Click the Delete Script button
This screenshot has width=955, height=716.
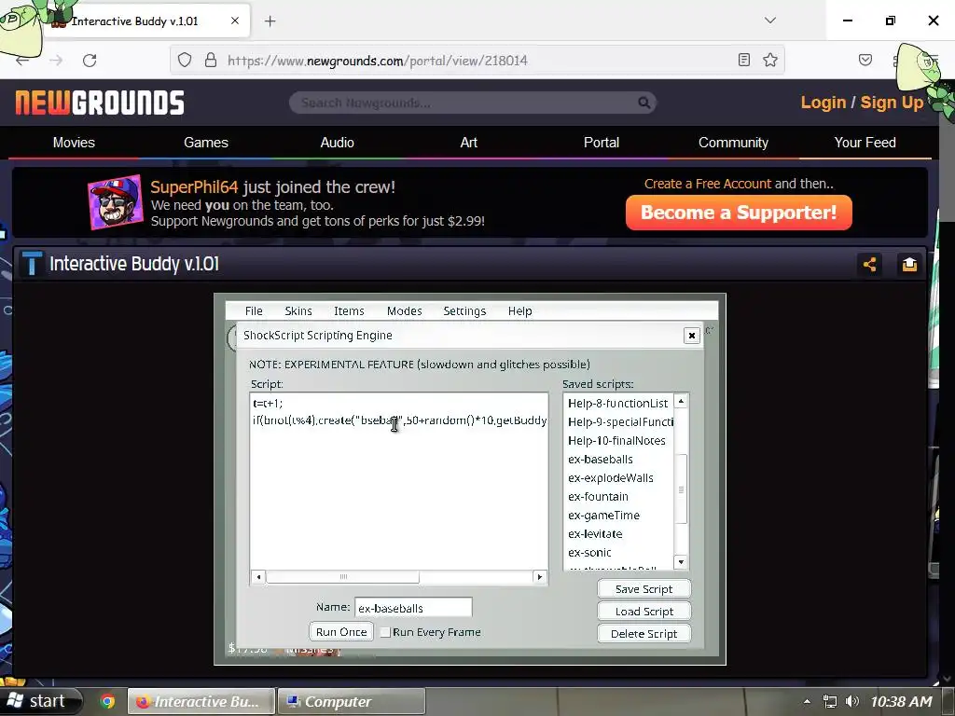(644, 634)
